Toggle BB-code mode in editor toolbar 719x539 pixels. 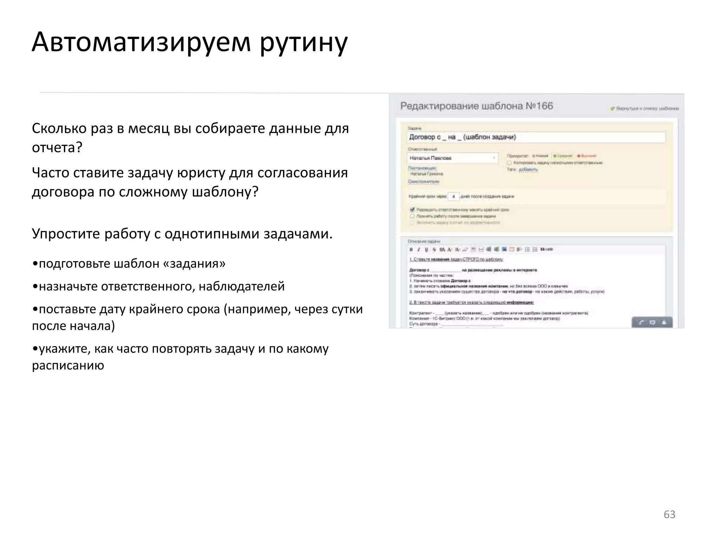pos(547,249)
